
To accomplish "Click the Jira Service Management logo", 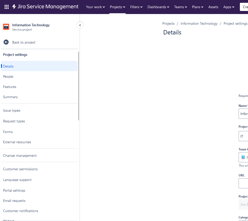I will tap(45, 7).
